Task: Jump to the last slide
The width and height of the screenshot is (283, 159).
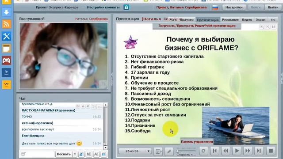Action: pyautogui.click(x=259, y=151)
